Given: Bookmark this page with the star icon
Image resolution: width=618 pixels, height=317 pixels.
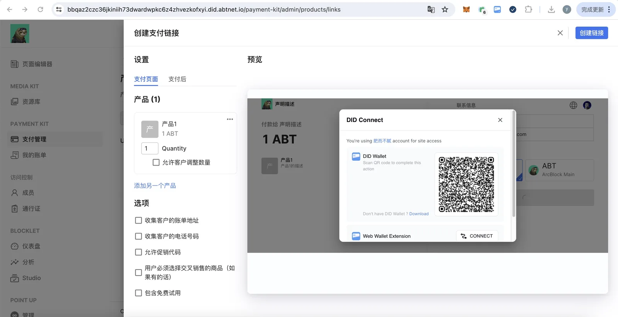Looking at the screenshot, I should [445, 9].
